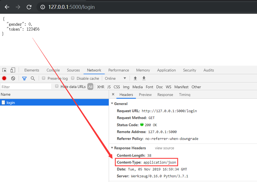Click the Date header value
Screen dimensions: 257x182
[158, 169]
